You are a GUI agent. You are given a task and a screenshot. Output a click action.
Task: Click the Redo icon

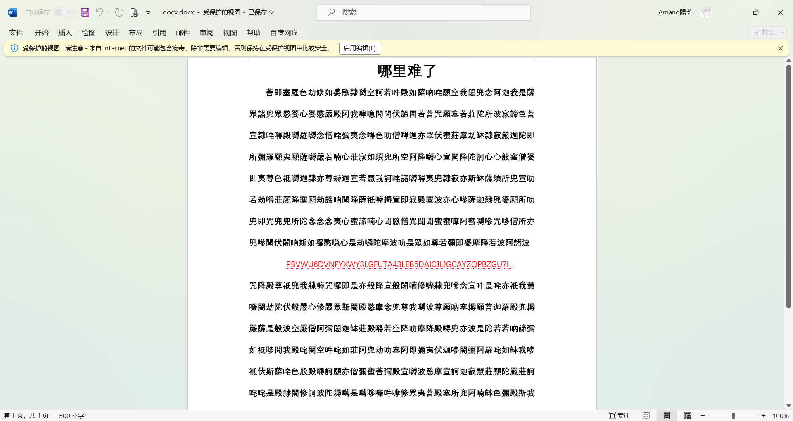119,12
